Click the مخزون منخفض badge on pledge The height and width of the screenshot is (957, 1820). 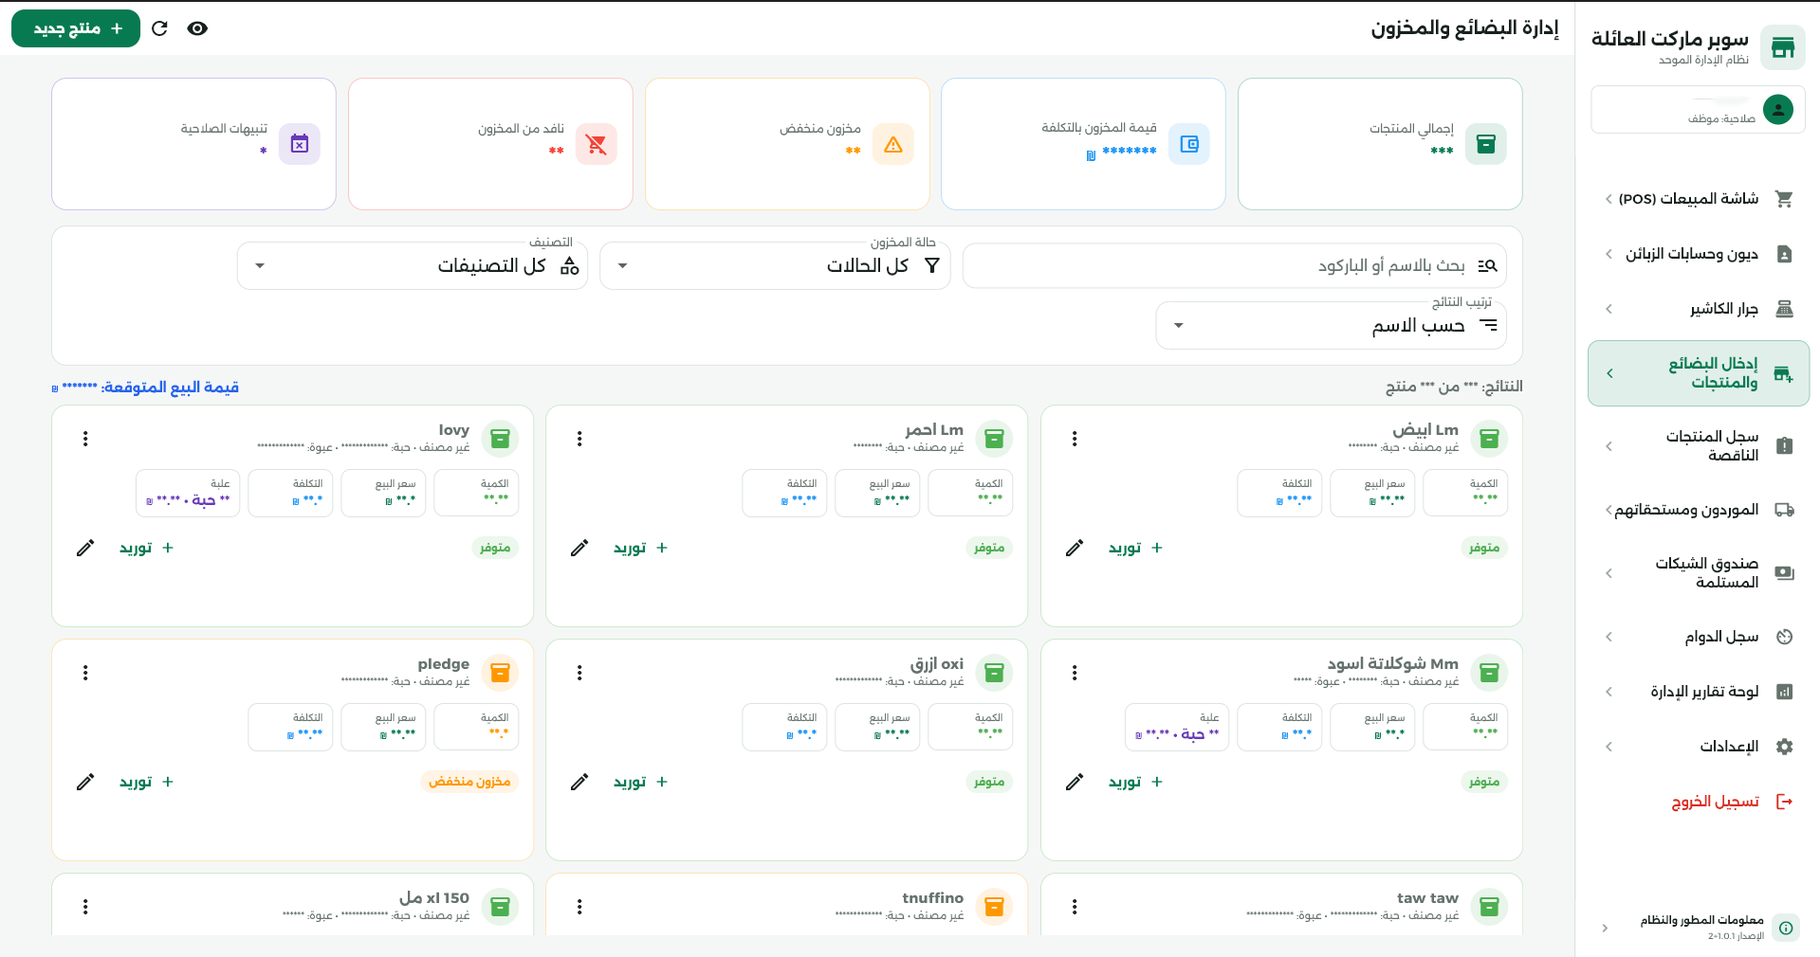coord(469,782)
